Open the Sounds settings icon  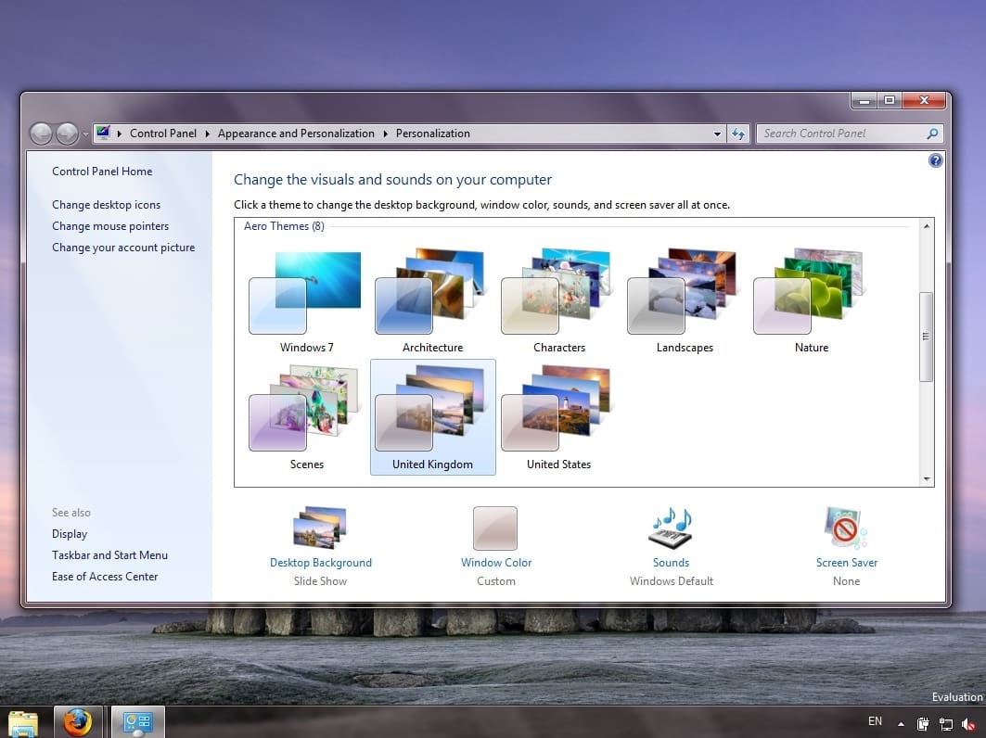point(671,529)
